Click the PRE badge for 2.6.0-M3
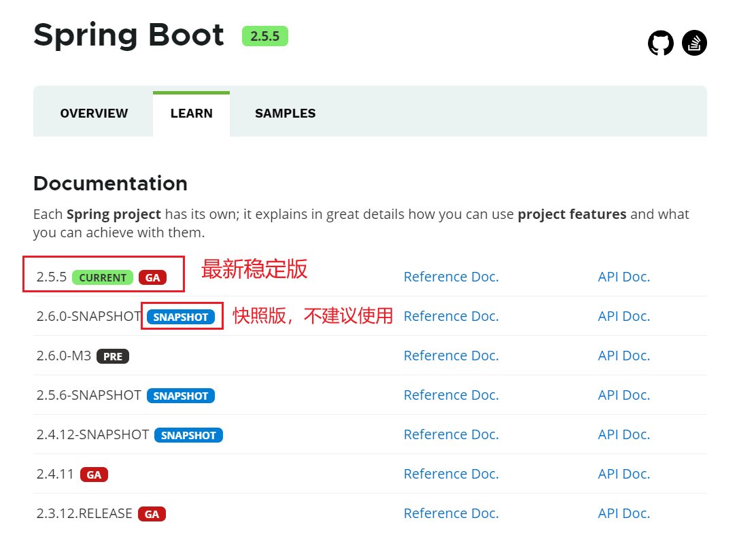This screenshot has width=754, height=533. pos(113,356)
